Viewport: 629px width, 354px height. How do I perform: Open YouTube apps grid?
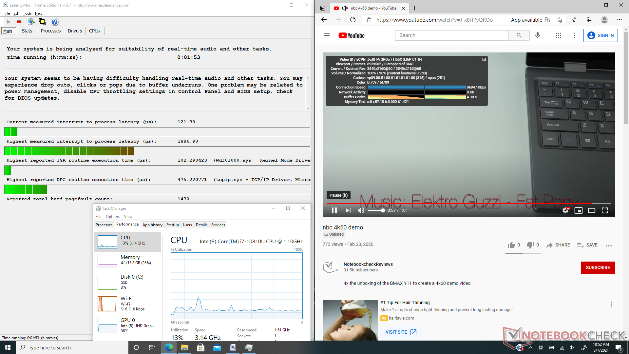pyautogui.click(x=559, y=35)
